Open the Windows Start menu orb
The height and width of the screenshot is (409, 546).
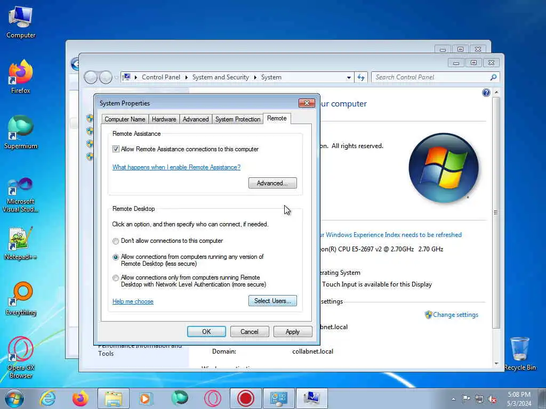click(x=14, y=398)
